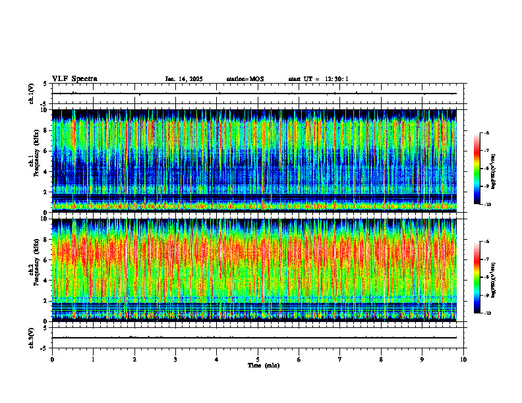Click time axis tick label '5'
The height and width of the screenshot is (403, 522).
(x=258, y=360)
